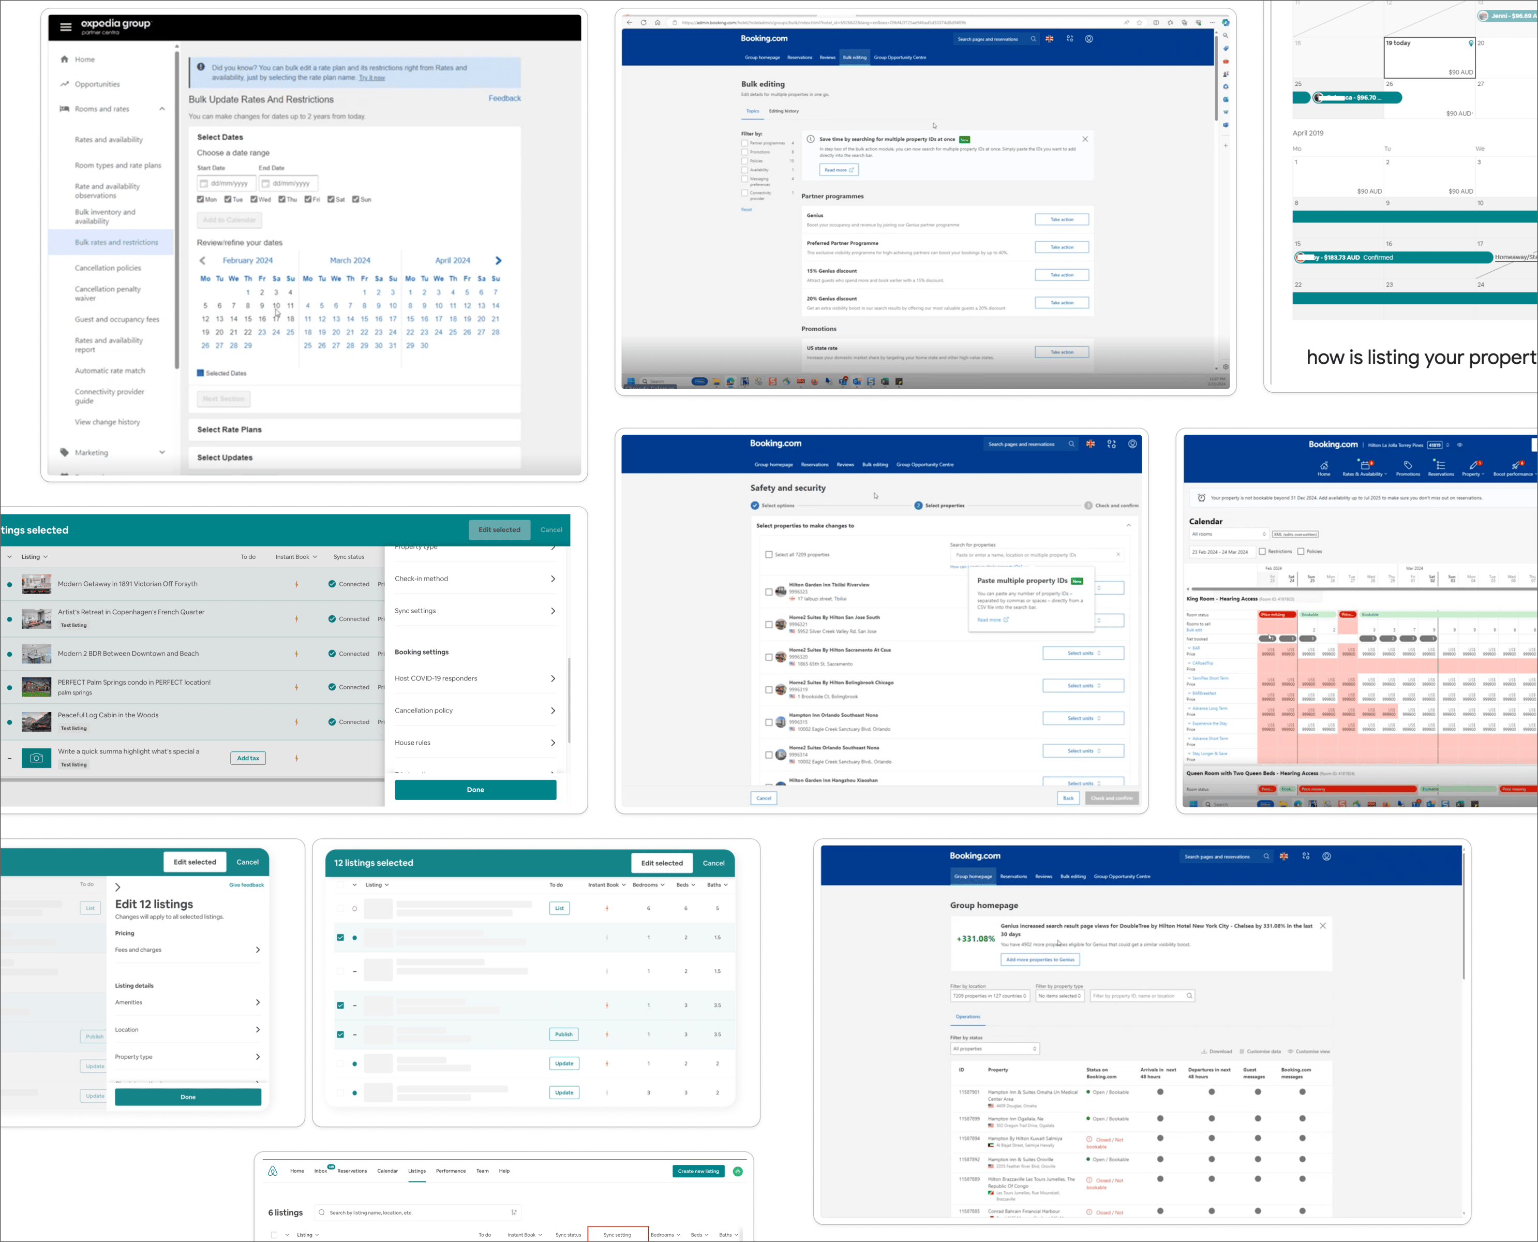Click Take action for Genius programme
Screen dimensions: 1538x1242
pyautogui.click(x=1062, y=219)
